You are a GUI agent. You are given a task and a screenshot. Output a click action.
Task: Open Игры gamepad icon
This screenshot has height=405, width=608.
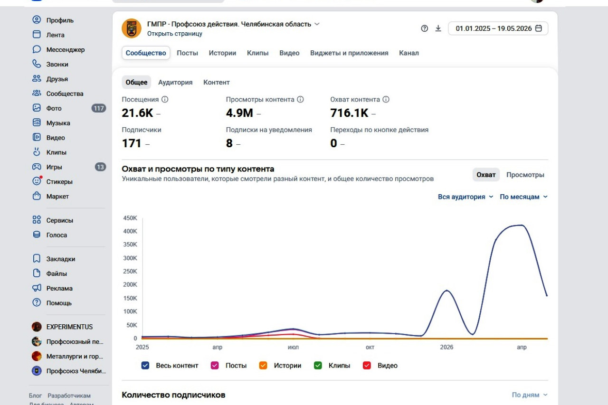pyautogui.click(x=37, y=167)
